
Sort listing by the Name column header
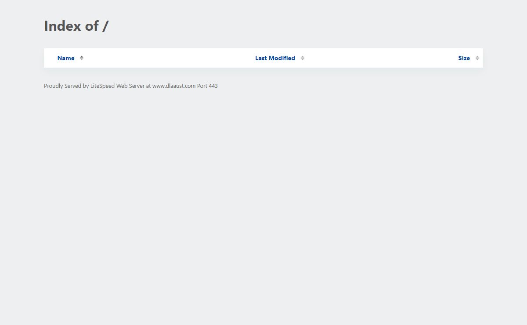coord(66,58)
